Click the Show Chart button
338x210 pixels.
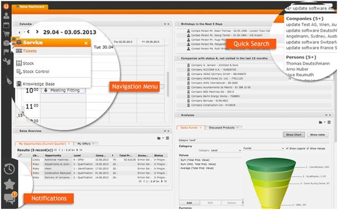point(294,134)
